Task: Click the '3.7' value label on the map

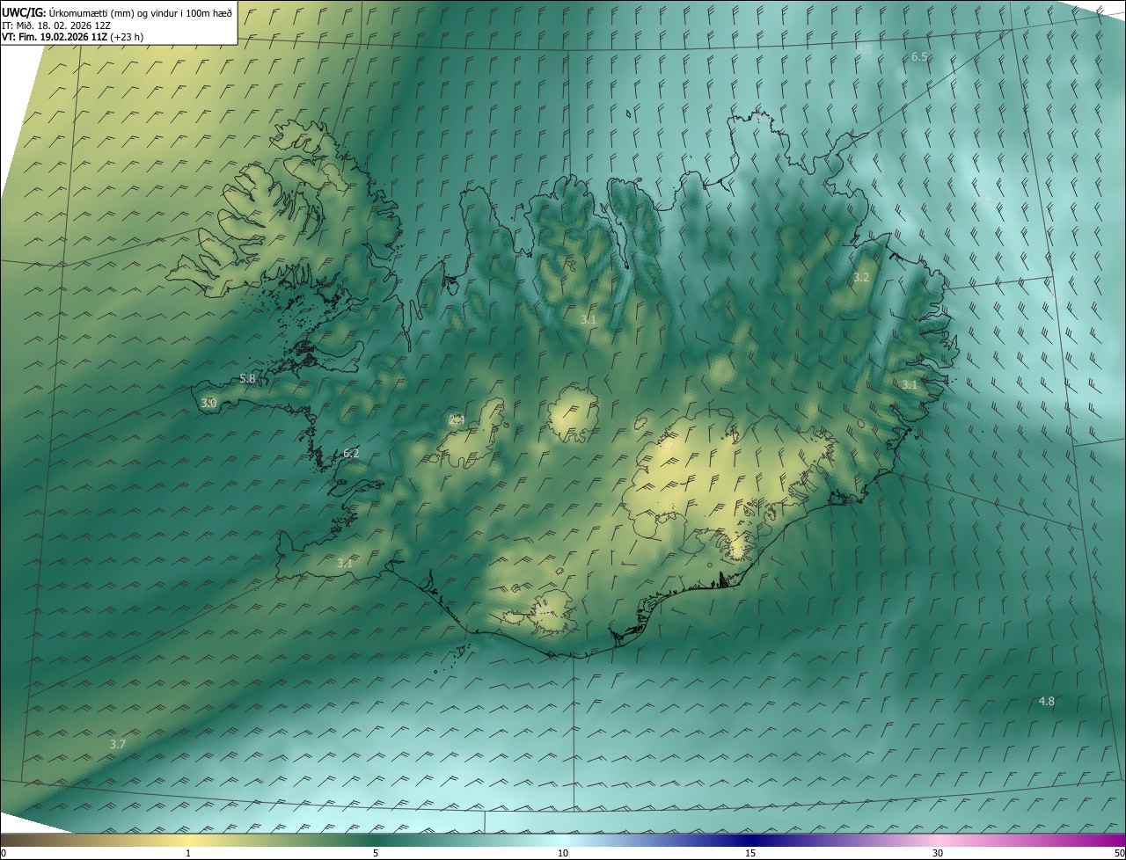Action: tap(118, 744)
